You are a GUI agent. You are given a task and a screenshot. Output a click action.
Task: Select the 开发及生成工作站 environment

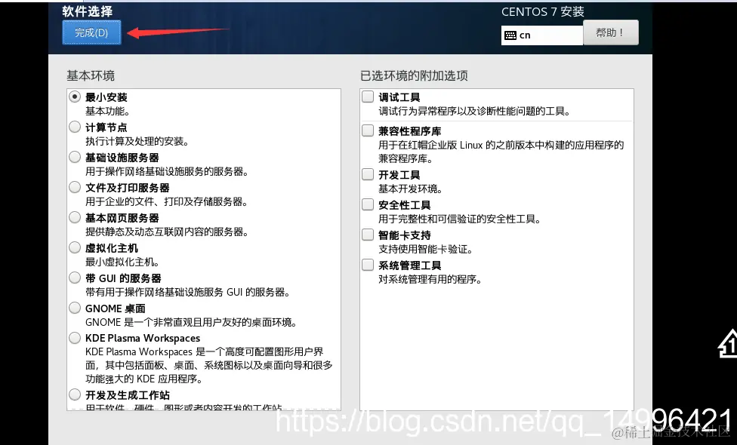75,394
